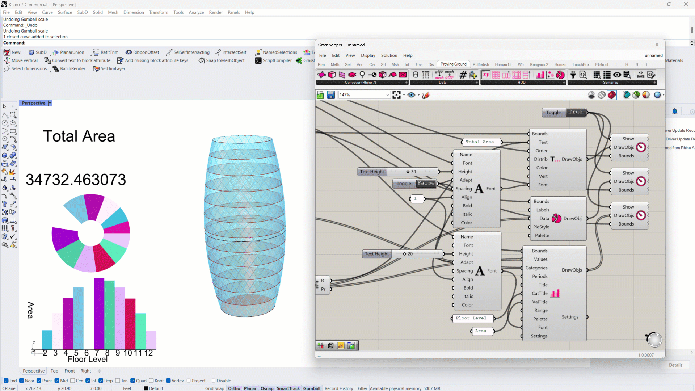Open the Kangaroo2 component tab

(x=539, y=64)
